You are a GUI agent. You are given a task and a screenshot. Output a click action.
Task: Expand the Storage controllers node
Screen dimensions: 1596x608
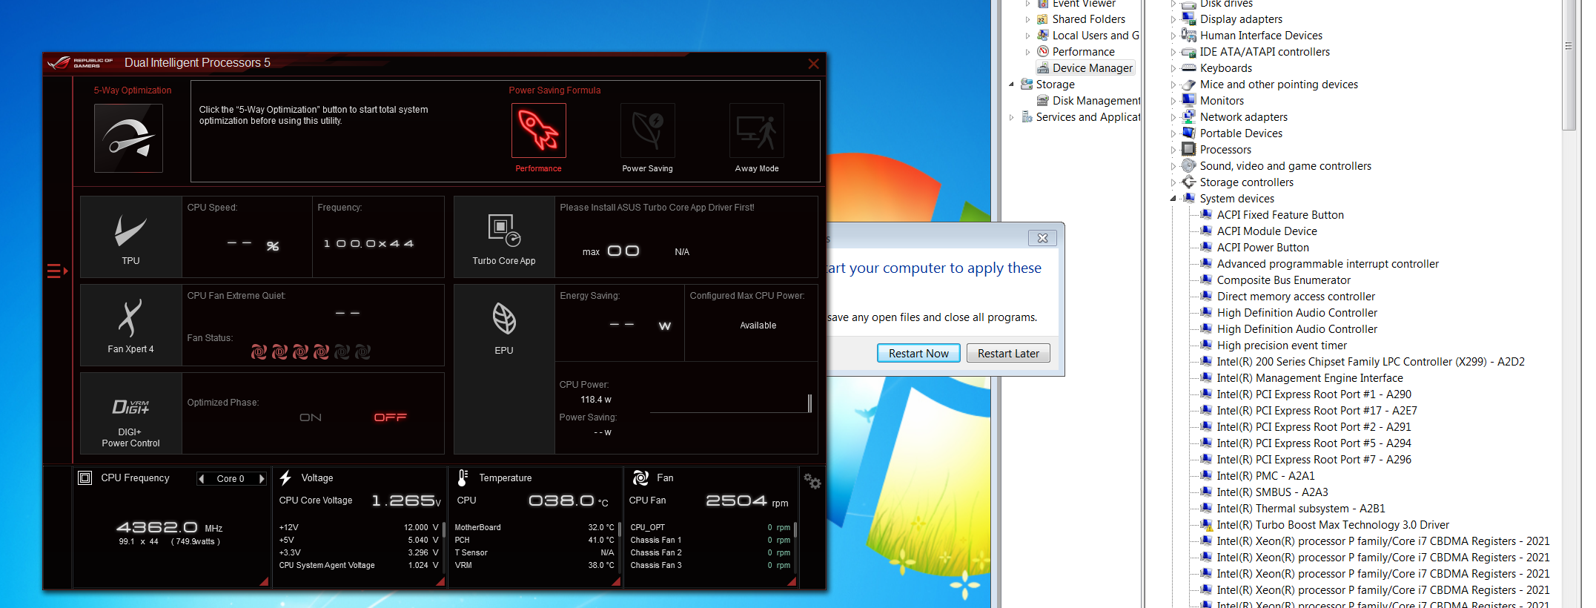[1173, 182]
